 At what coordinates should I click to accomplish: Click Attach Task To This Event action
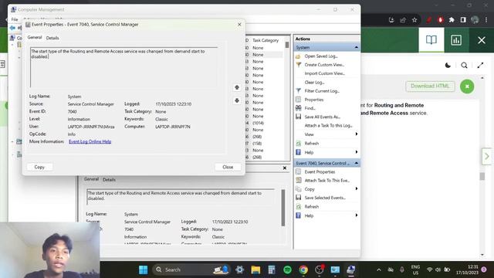coord(327,181)
